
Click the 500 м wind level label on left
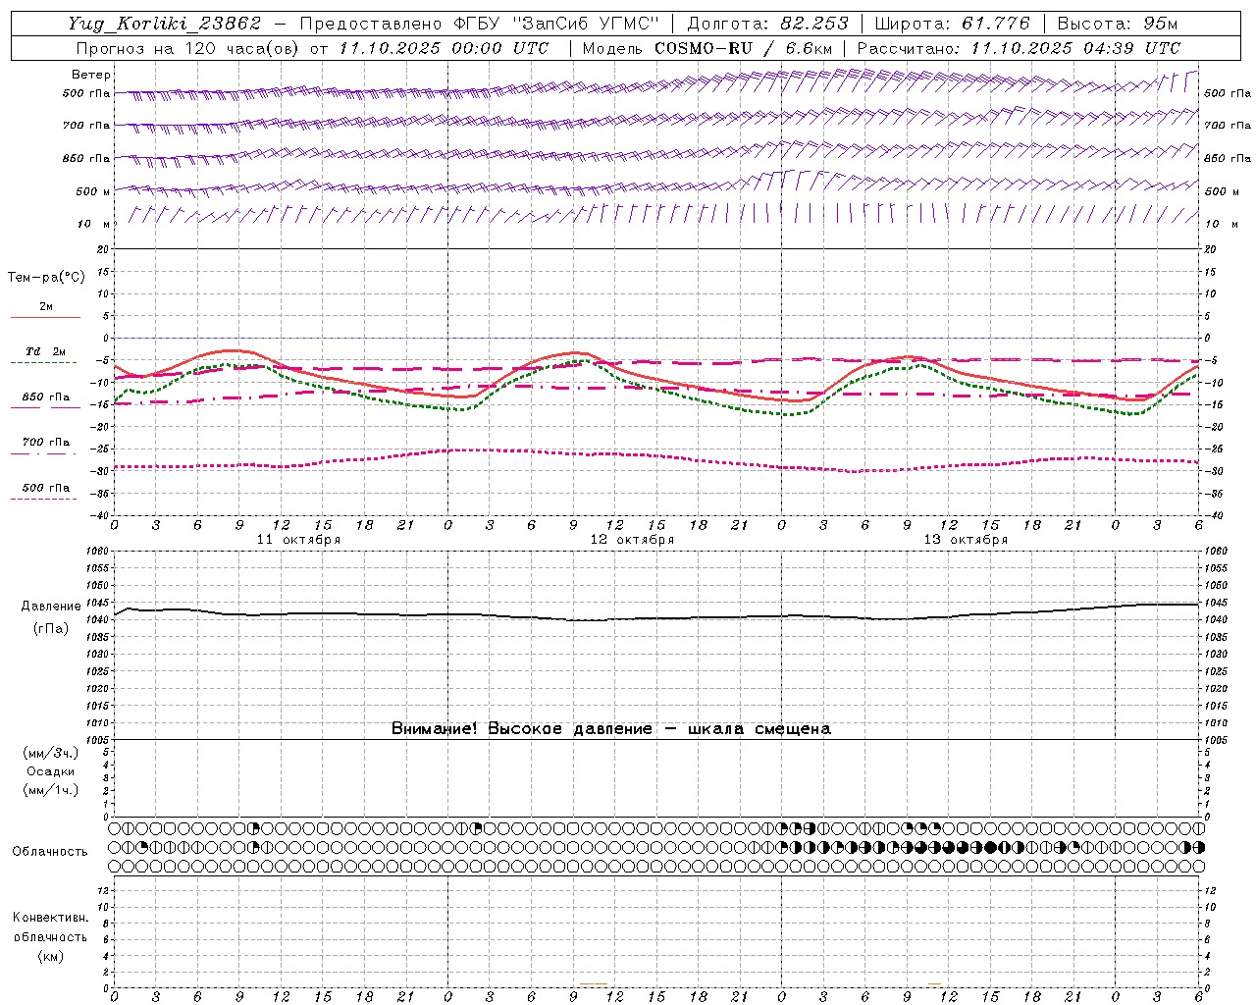[x=93, y=191]
